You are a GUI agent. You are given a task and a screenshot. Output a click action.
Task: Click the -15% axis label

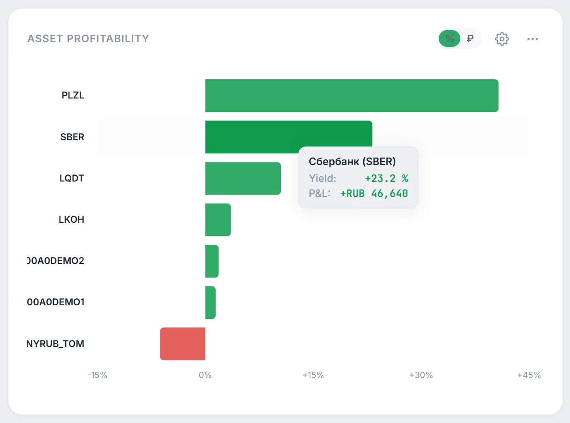(97, 375)
